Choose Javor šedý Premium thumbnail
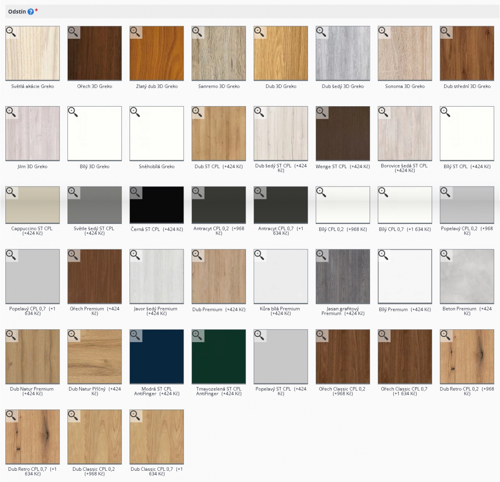The width and height of the screenshot is (500, 482). coord(157,276)
